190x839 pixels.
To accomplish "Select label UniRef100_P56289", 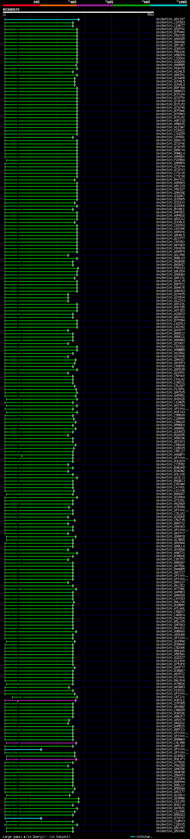I will click(x=170, y=766).
